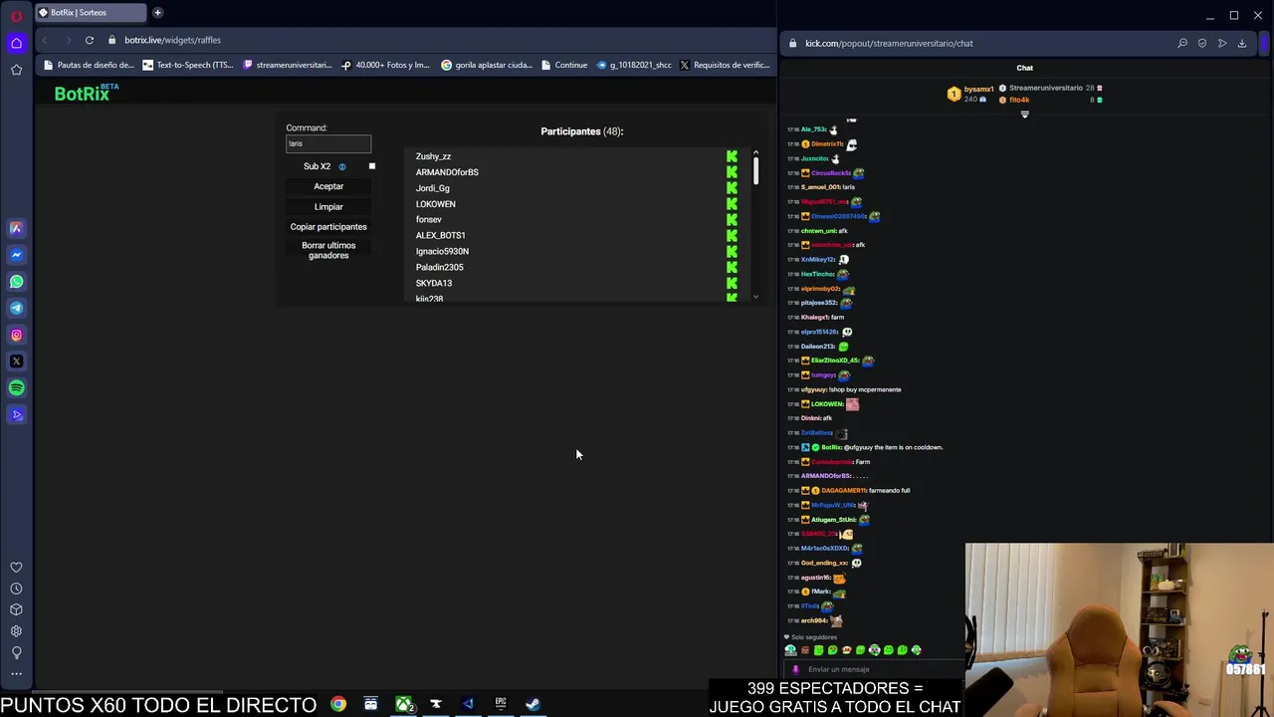Viewport: 1274px width, 717px height.
Task: Open Aria AI in the Opera sidebar
Action: pos(16,228)
